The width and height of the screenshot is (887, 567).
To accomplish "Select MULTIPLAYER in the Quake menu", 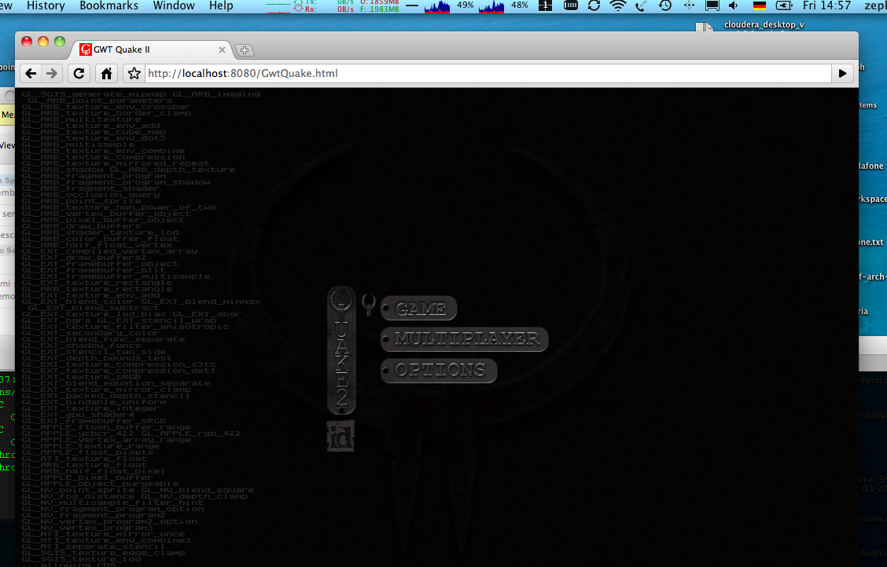I will click(466, 339).
